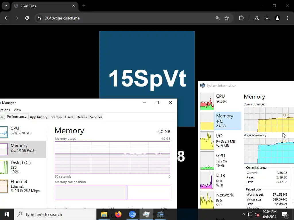The image size is (294, 220).
Task: Open the Windows Start menu
Action: click(7, 214)
